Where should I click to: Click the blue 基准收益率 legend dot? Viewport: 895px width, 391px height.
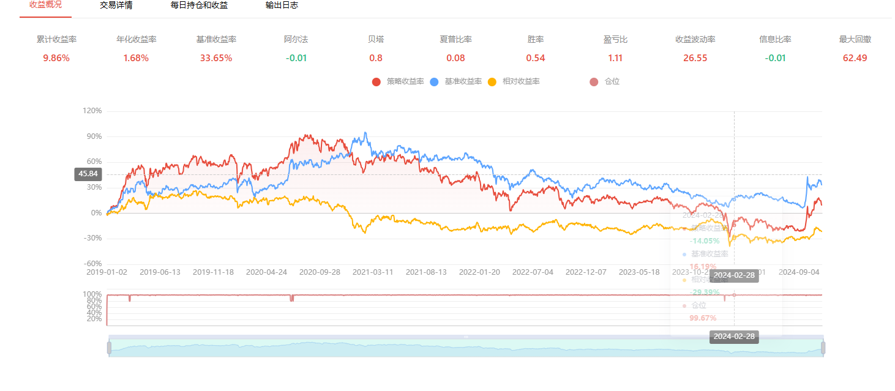point(434,81)
